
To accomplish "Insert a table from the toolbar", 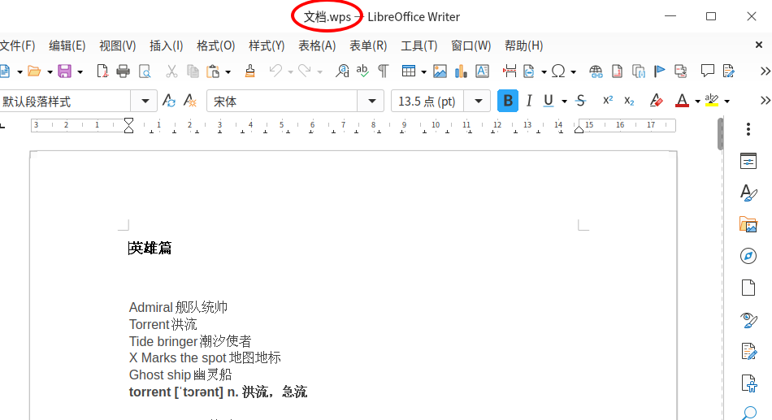I will [x=409, y=71].
